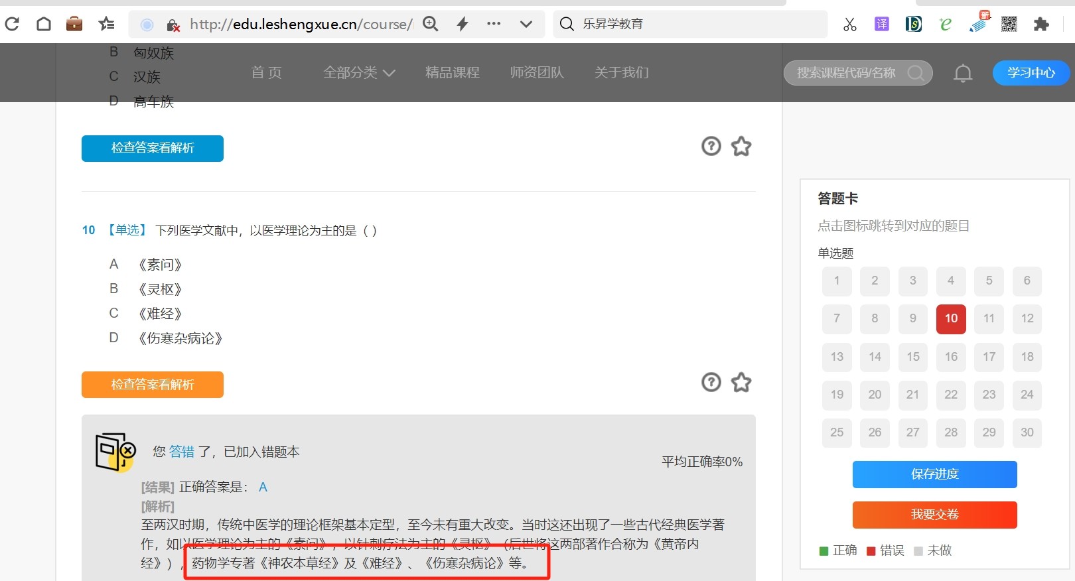Viewport: 1075px width, 581px height.
Task: Jump to question 5 on answer card
Action: coord(989,281)
